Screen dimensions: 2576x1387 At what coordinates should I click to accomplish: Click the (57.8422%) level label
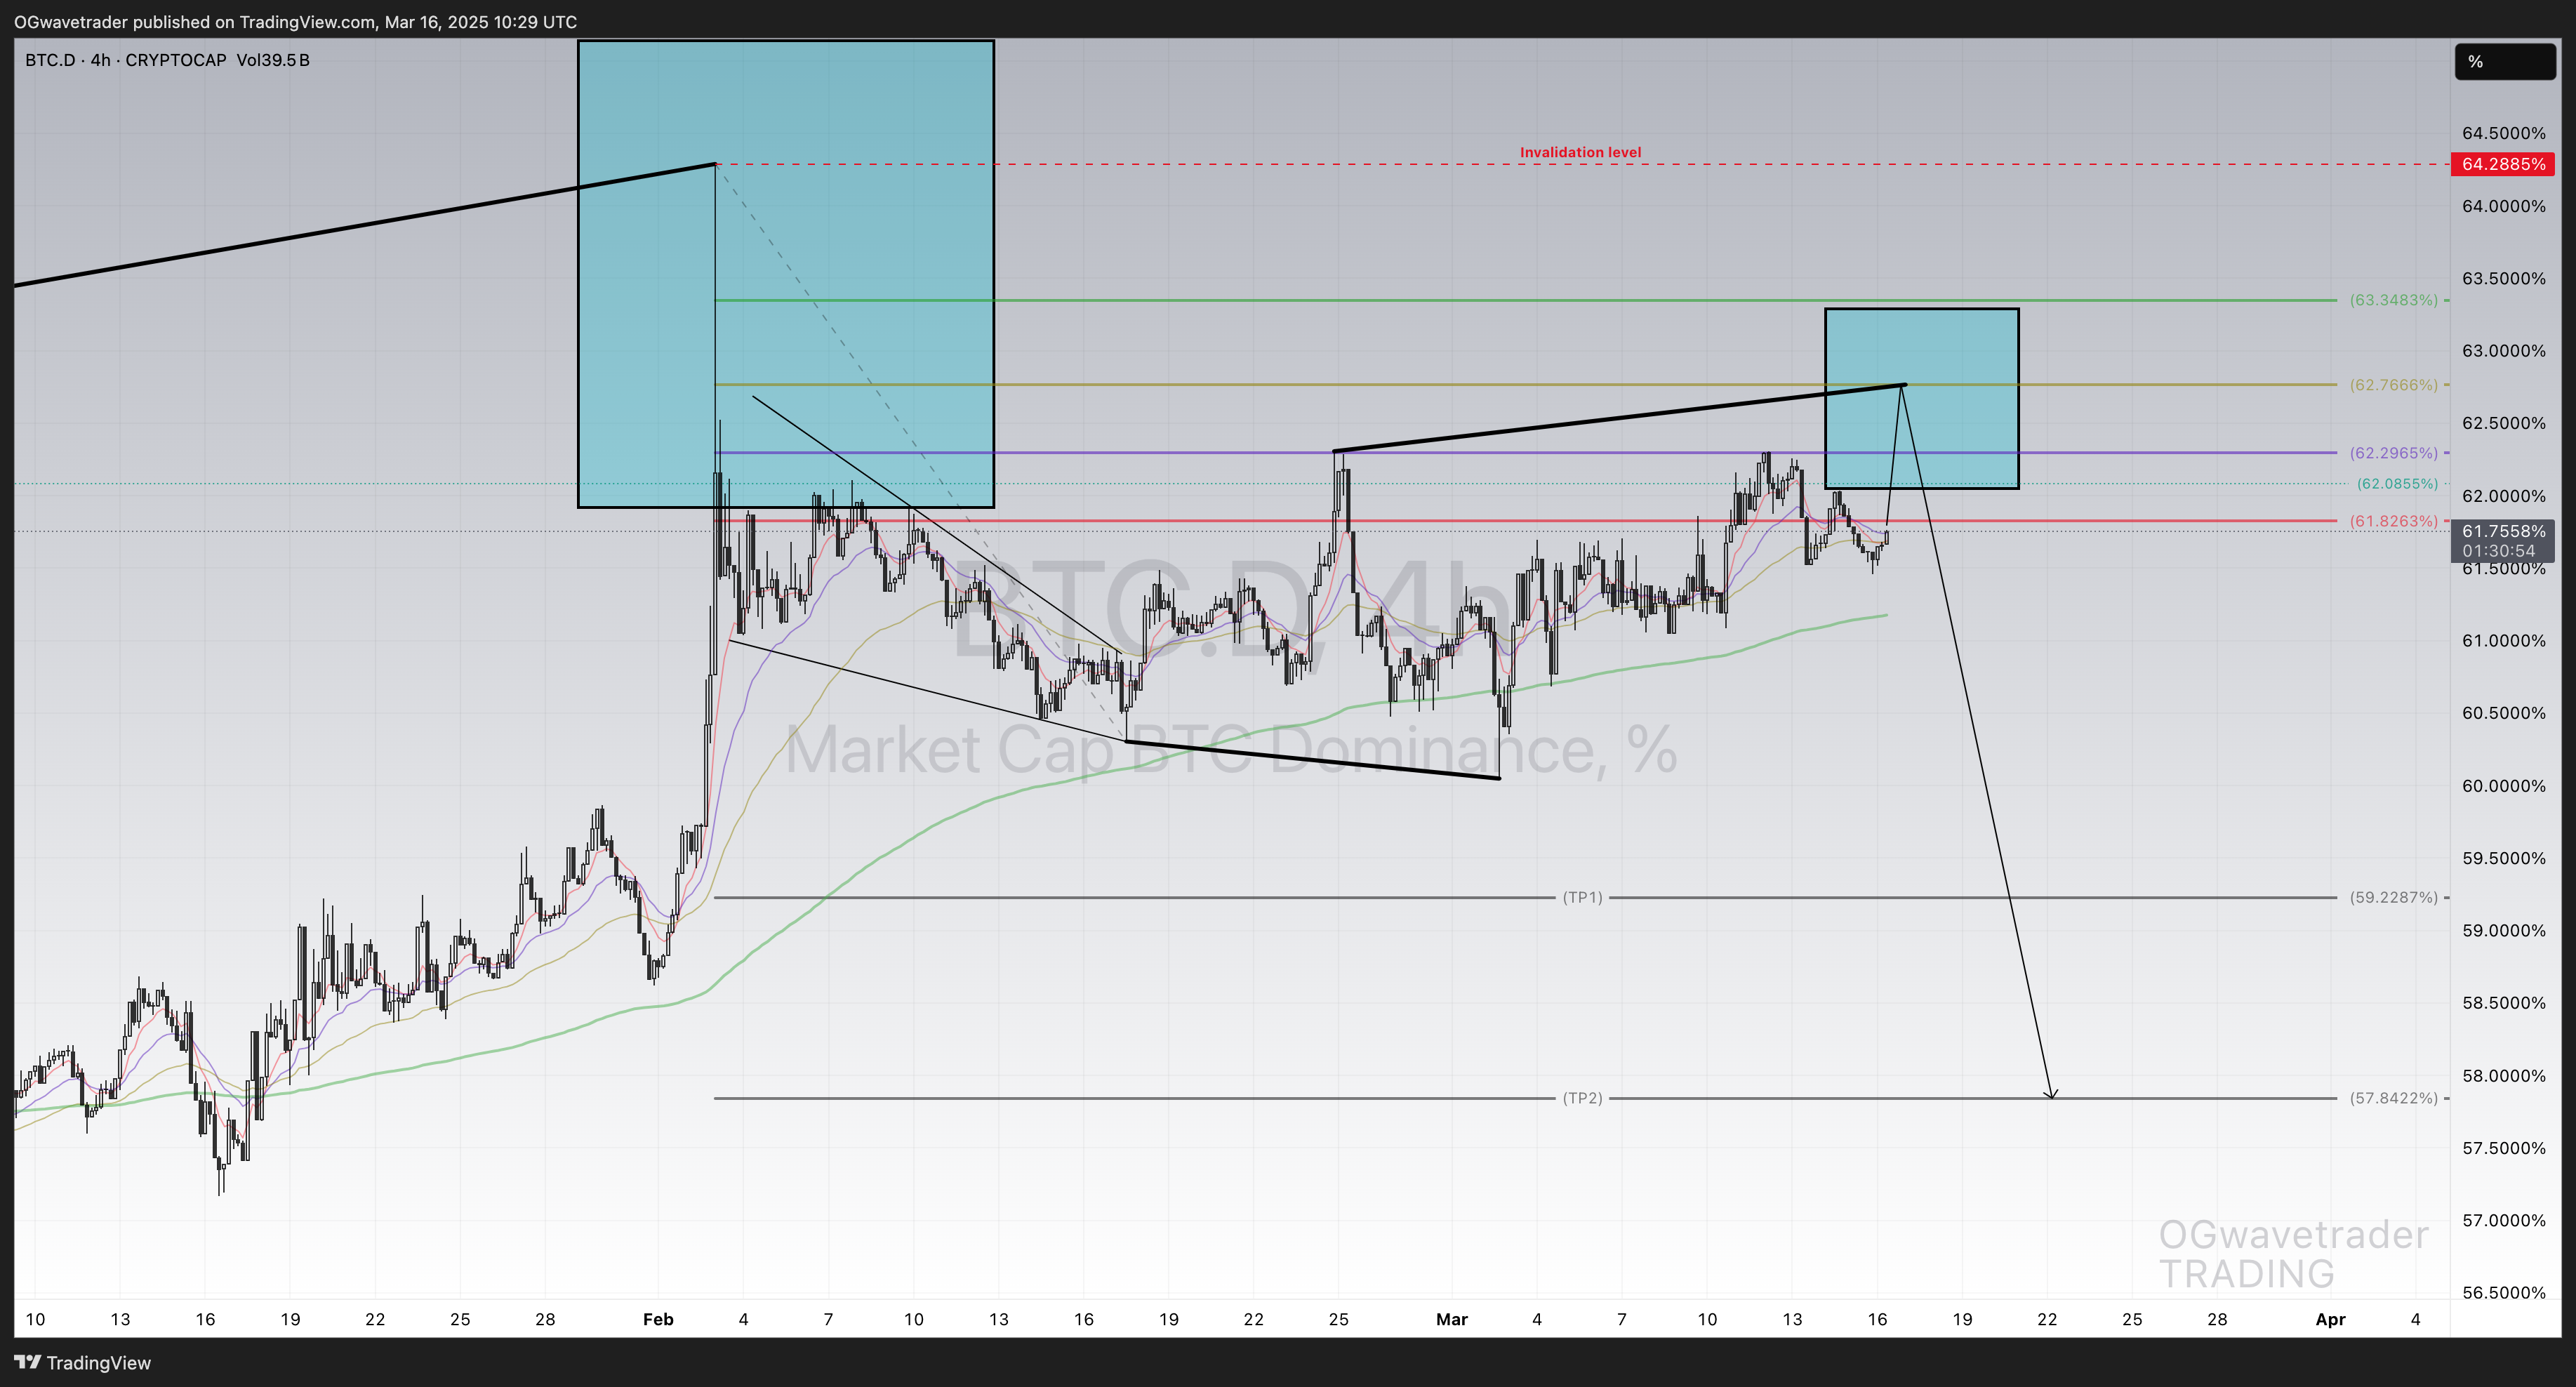pyautogui.click(x=2393, y=1098)
